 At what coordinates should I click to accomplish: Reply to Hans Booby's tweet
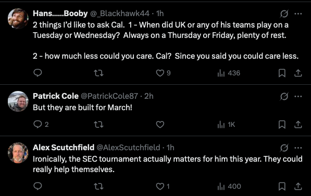pyautogui.click(x=38, y=73)
